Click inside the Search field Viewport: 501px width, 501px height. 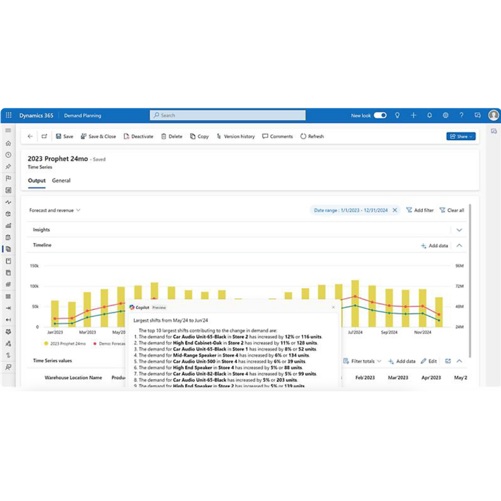(227, 115)
